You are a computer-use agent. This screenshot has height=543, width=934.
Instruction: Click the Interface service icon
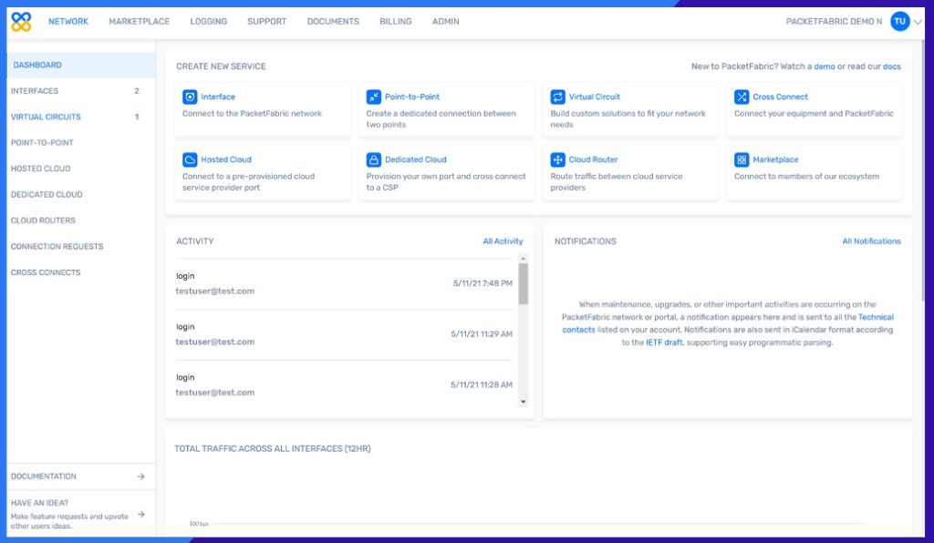pos(190,97)
